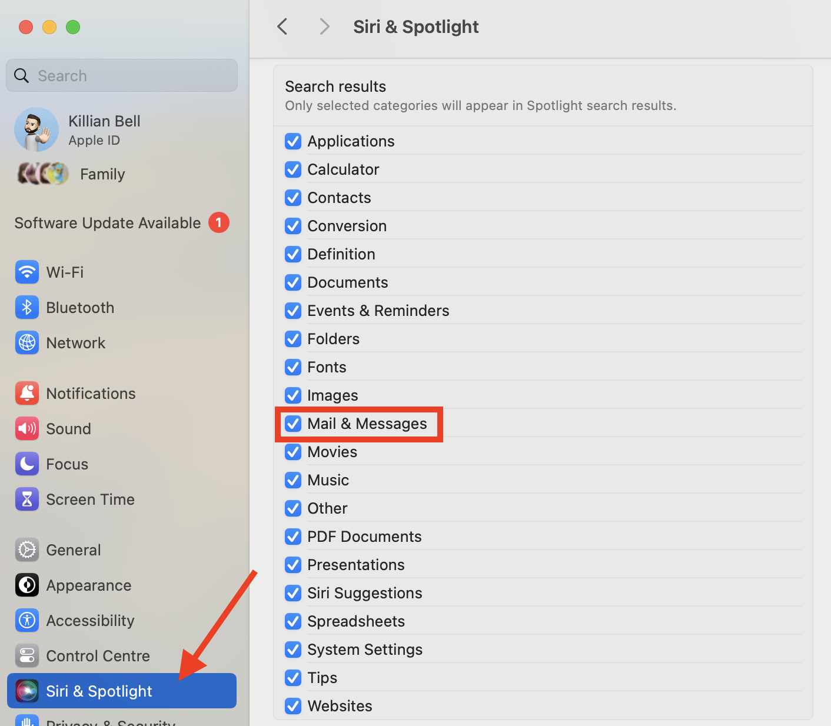The image size is (831, 726).
Task: Click the back navigation chevron
Action: pyautogui.click(x=282, y=26)
